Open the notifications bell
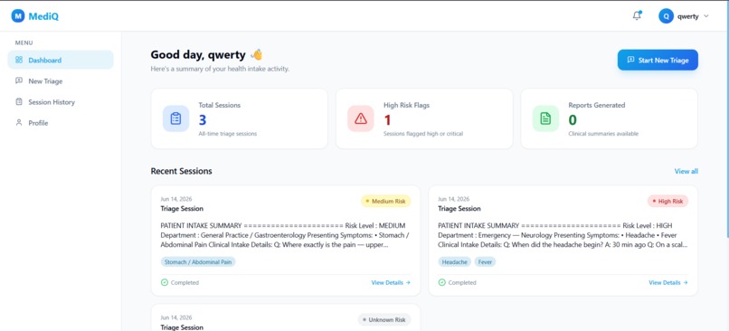This screenshot has width=729, height=331. pos(637,15)
